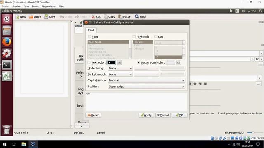
Task: Open the Aide menu of VirtualBox
Action: (x=61, y=7)
